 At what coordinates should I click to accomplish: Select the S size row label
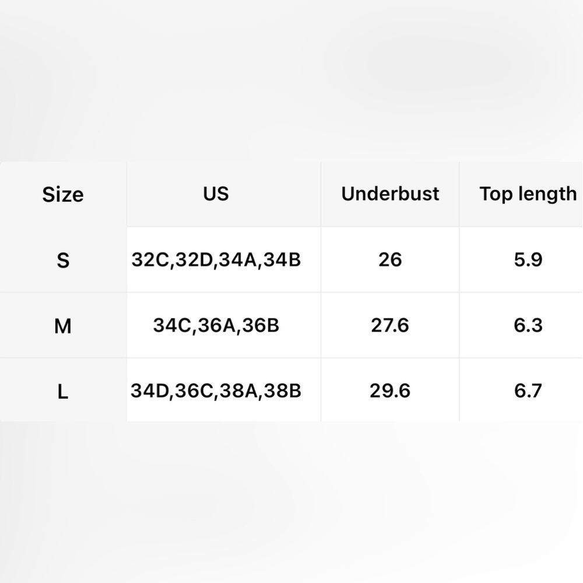(63, 260)
